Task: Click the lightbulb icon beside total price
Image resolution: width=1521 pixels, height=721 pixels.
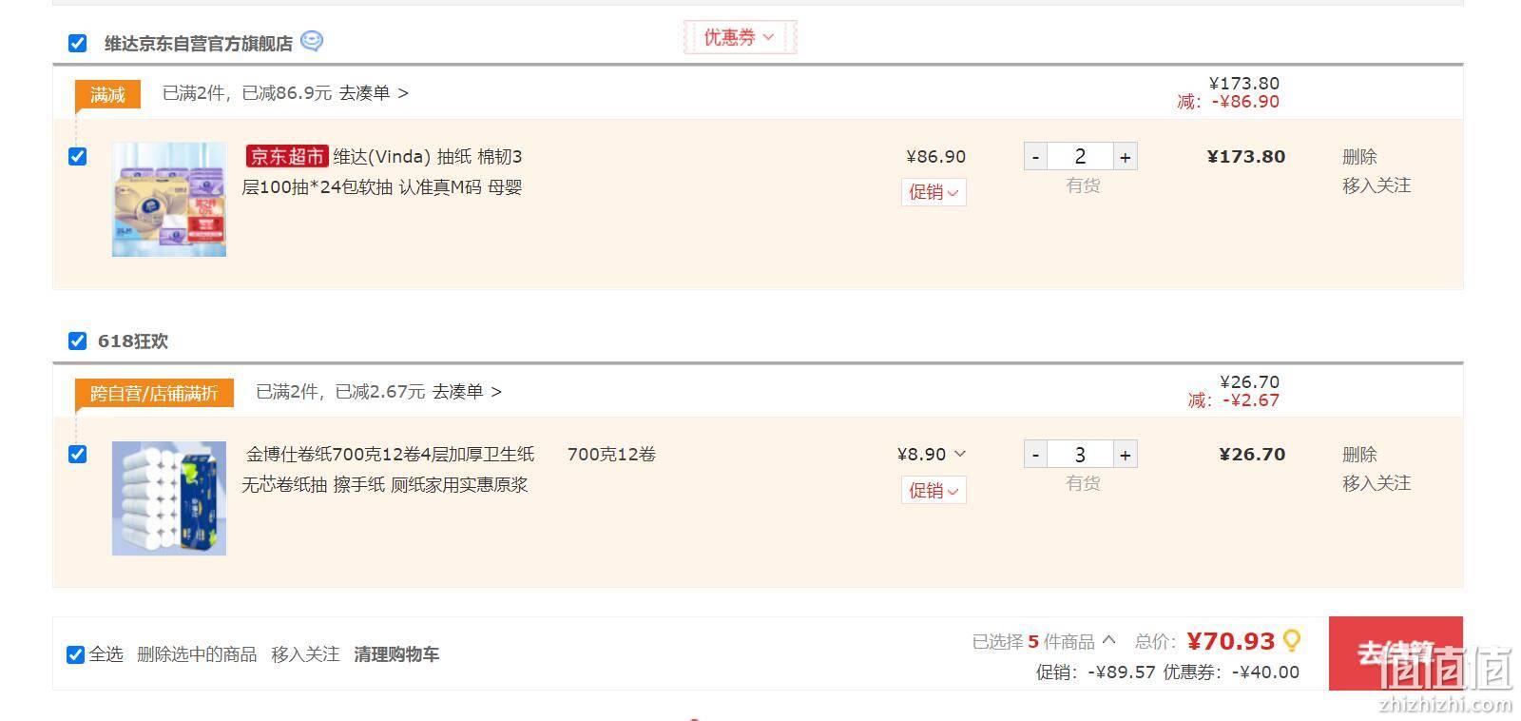Action: 1292,641
